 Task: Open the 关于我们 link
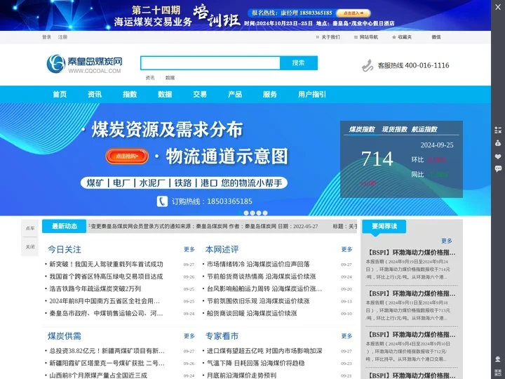pyautogui.click(x=330, y=37)
